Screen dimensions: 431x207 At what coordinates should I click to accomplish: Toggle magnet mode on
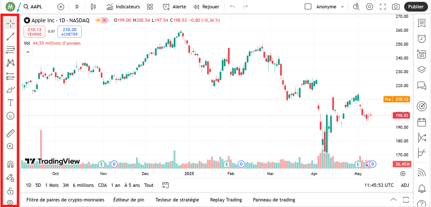coord(11,165)
